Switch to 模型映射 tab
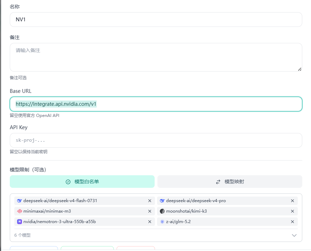 pyautogui.click(x=230, y=182)
